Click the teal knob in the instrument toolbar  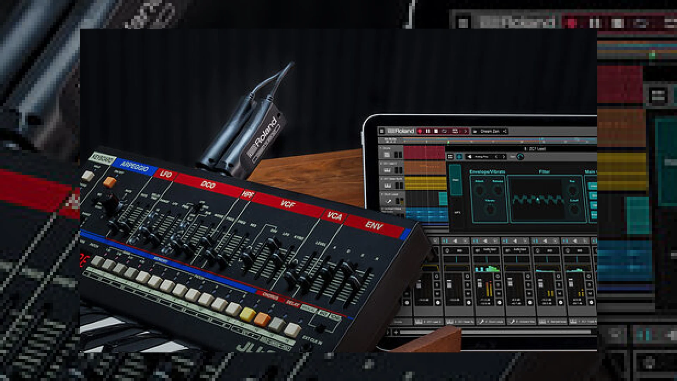pos(520,156)
